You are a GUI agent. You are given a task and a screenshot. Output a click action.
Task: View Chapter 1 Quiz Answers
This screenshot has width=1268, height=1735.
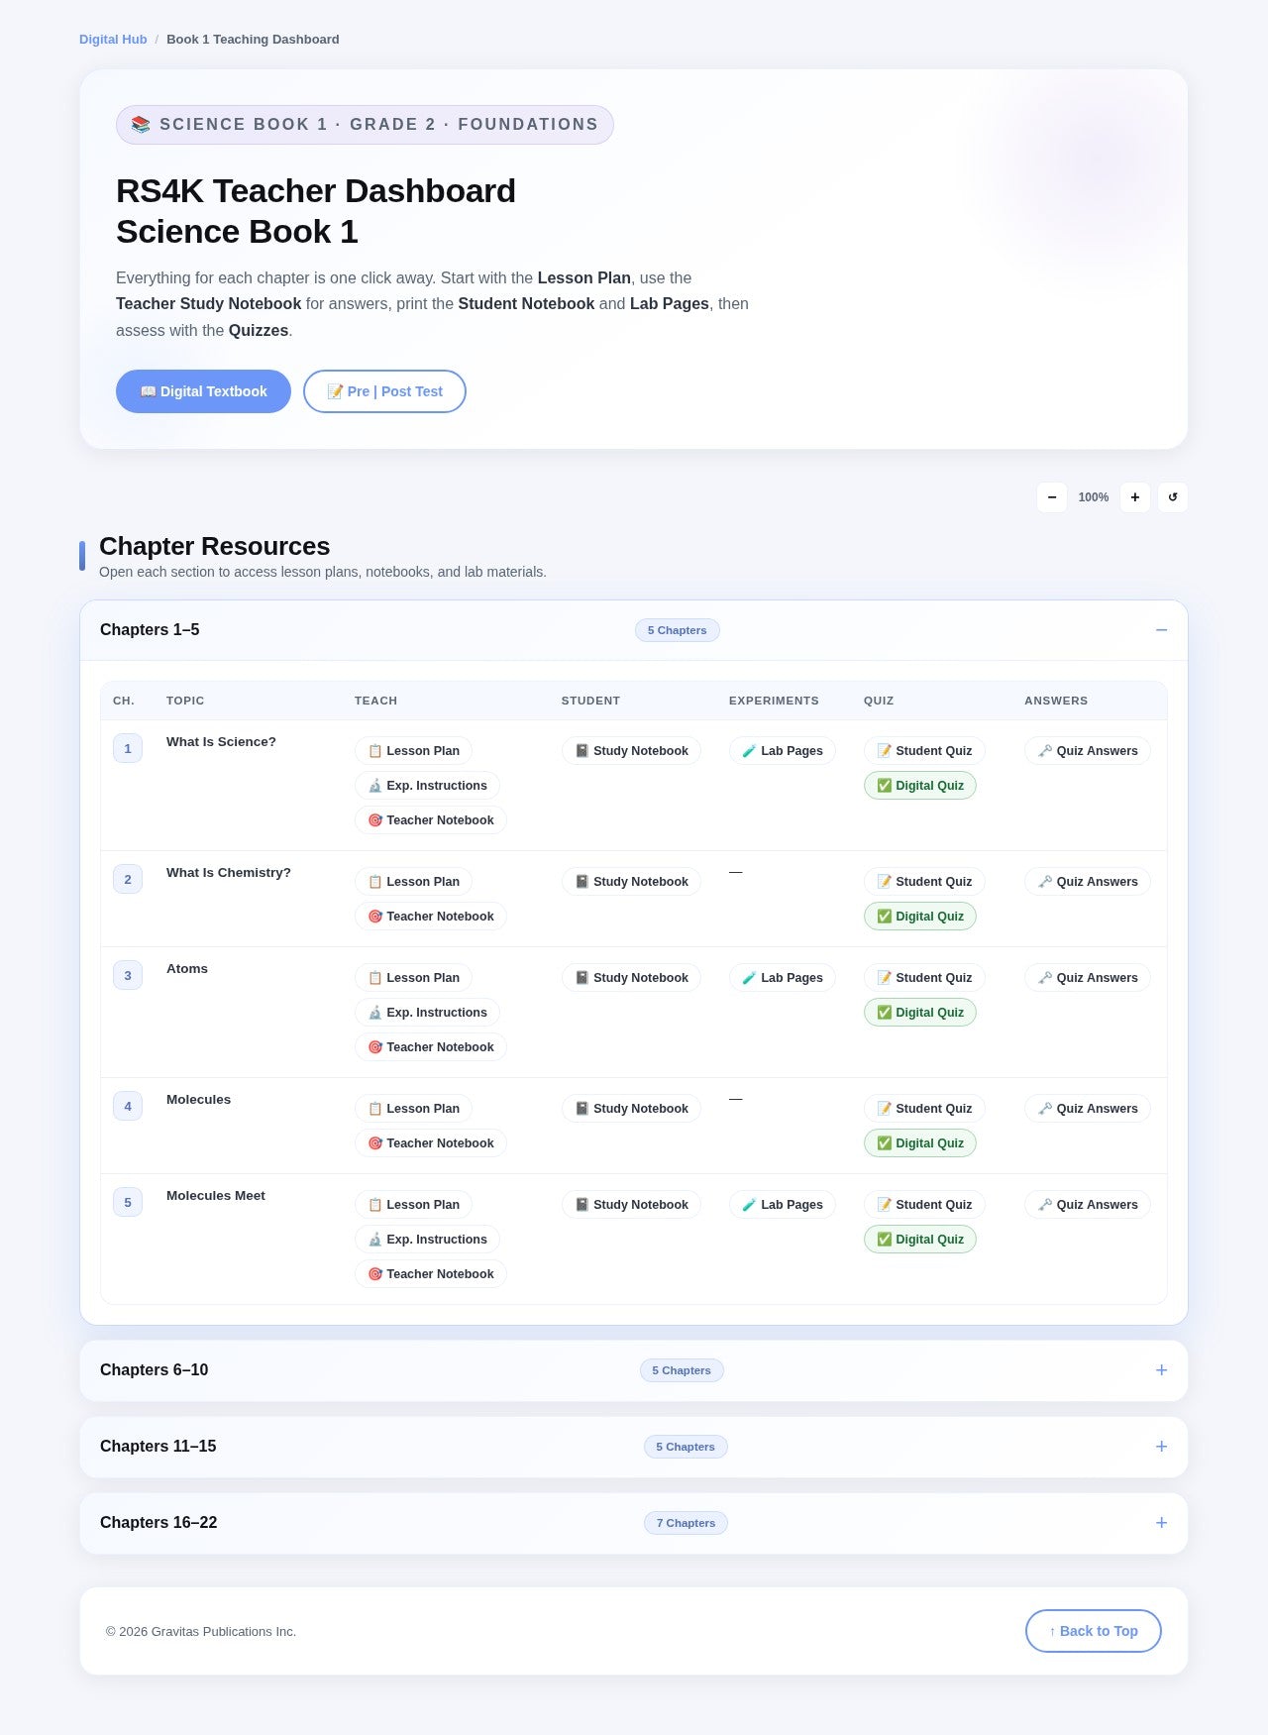(1088, 751)
